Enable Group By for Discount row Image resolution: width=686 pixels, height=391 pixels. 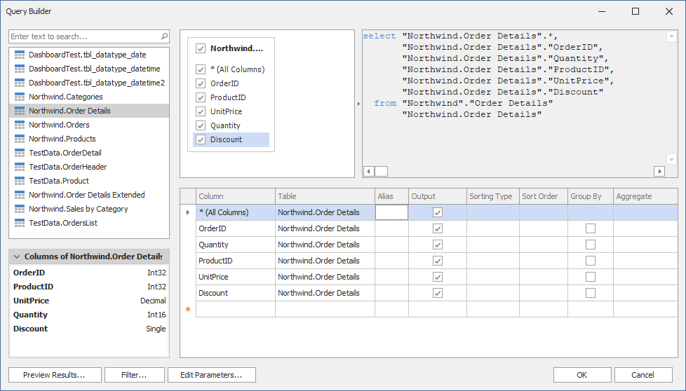tap(590, 293)
